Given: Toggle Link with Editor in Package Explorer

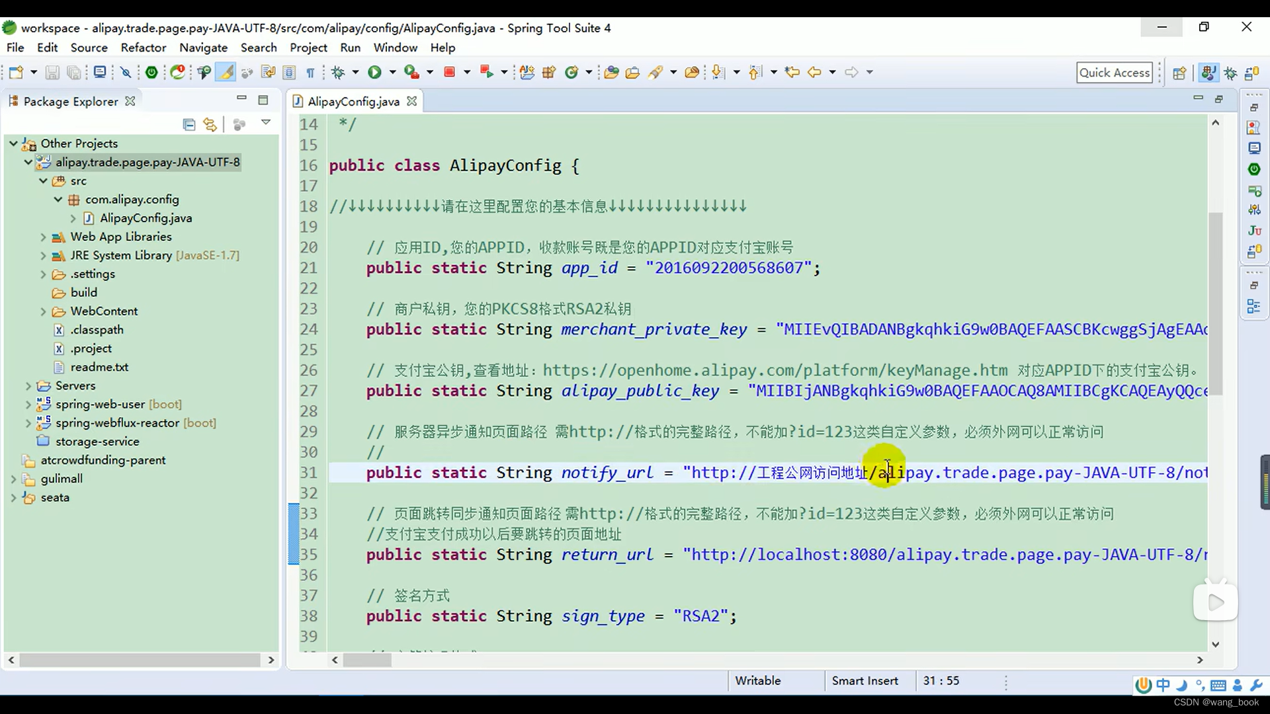Looking at the screenshot, I should pos(210,124).
